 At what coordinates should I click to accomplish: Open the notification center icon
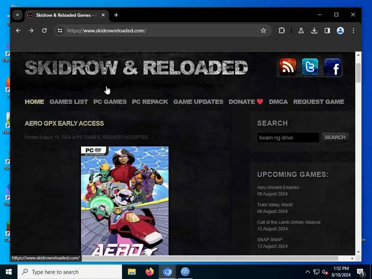point(360,272)
